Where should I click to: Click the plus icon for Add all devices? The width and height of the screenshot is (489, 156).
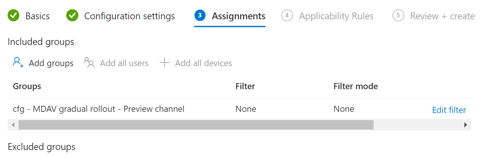[165, 62]
